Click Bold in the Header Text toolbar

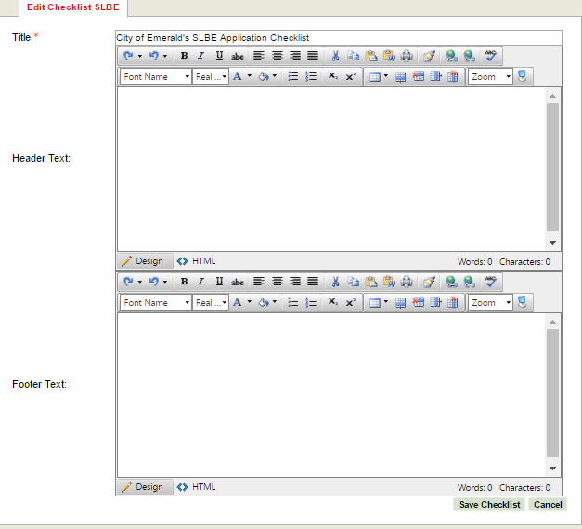(x=184, y=56)
